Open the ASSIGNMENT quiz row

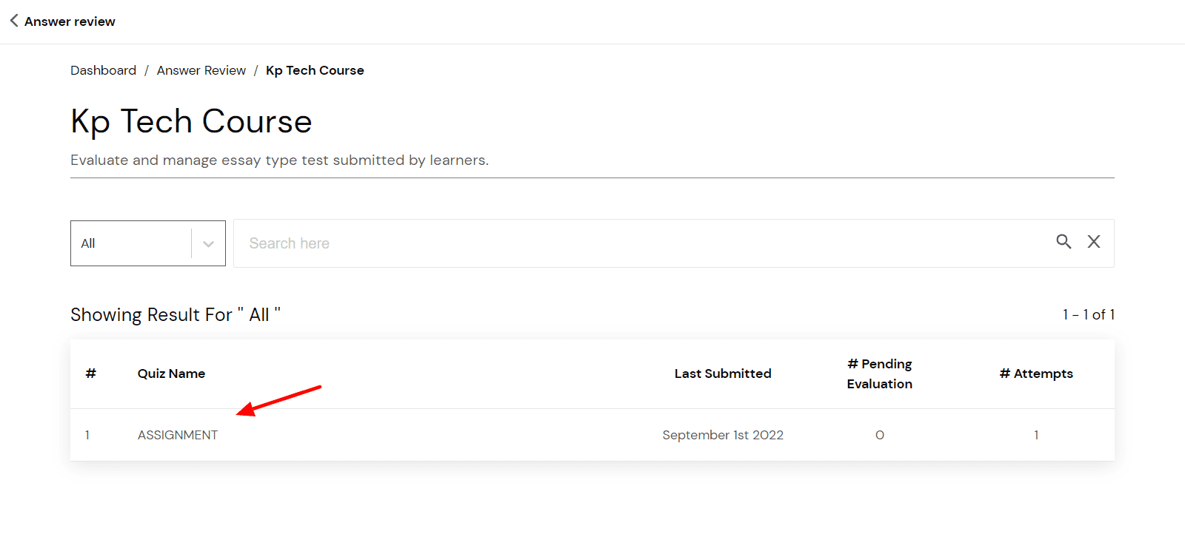[x=178, y=435]
